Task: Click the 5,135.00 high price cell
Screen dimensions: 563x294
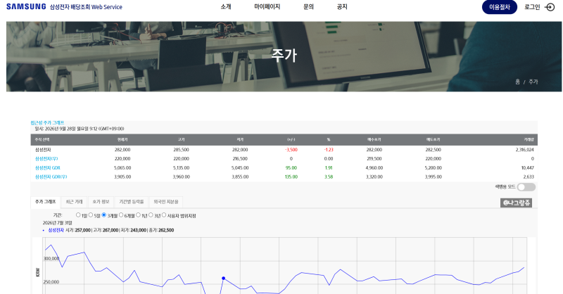Action: (182, 168)
